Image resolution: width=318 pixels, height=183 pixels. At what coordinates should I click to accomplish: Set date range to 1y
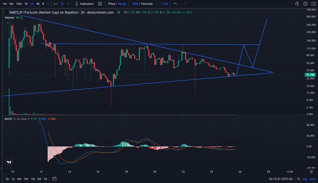click(13, 179)
